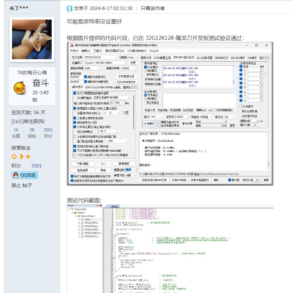292x293 pixels.
Task: Click the post author person icon
Action: [x=70, y=8]
